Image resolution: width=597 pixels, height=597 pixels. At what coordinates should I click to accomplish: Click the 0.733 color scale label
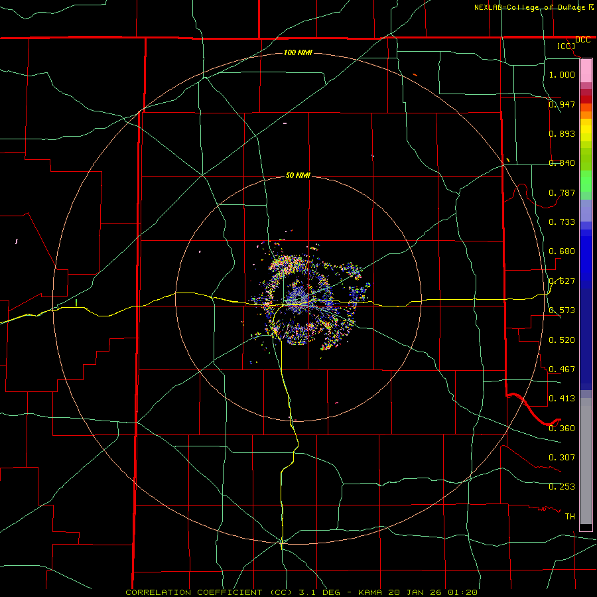pyautogui.click(x=562, y=222)
